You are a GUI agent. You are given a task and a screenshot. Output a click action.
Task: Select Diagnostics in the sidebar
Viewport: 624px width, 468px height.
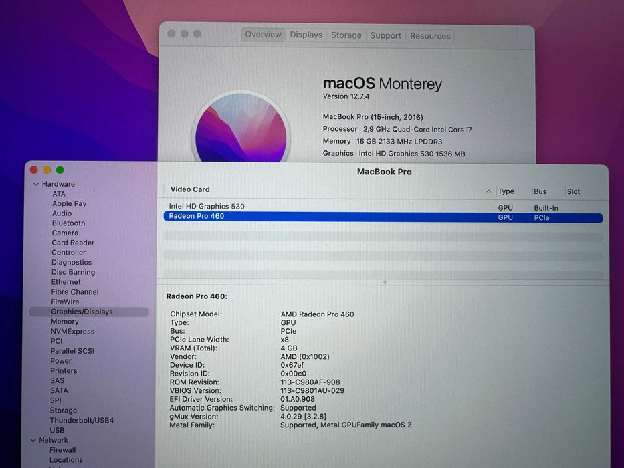pos(72,263)
